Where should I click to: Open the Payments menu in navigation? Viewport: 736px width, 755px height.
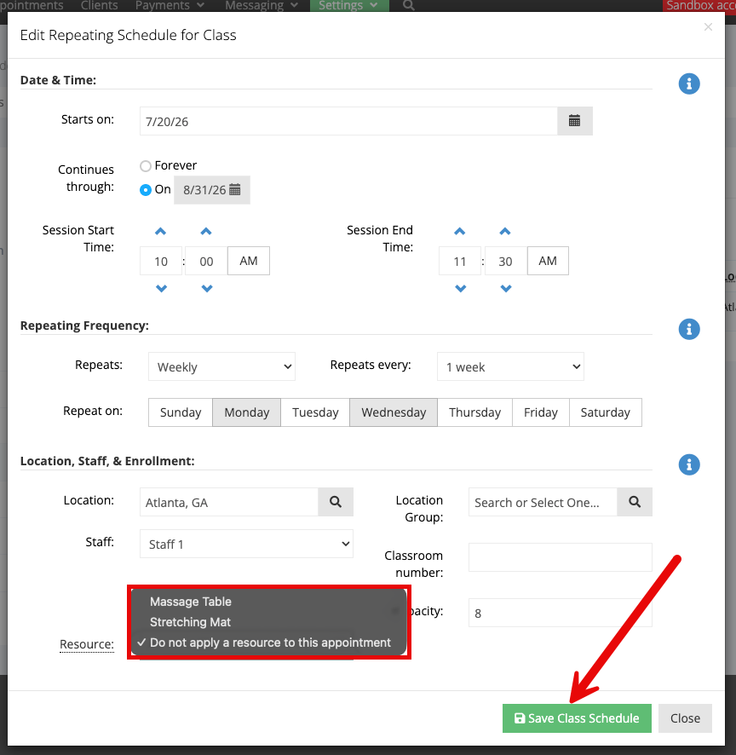click(170, 5)
